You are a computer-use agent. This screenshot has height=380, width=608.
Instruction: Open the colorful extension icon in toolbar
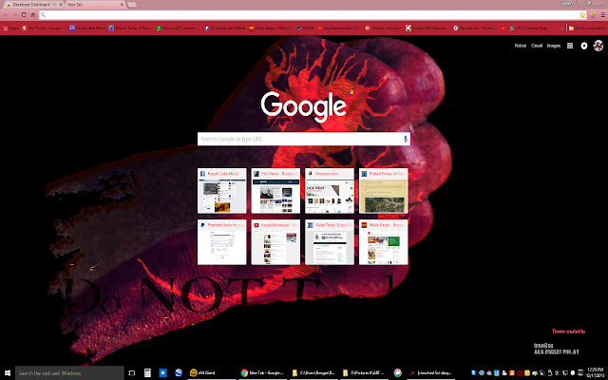coord(592,15)
